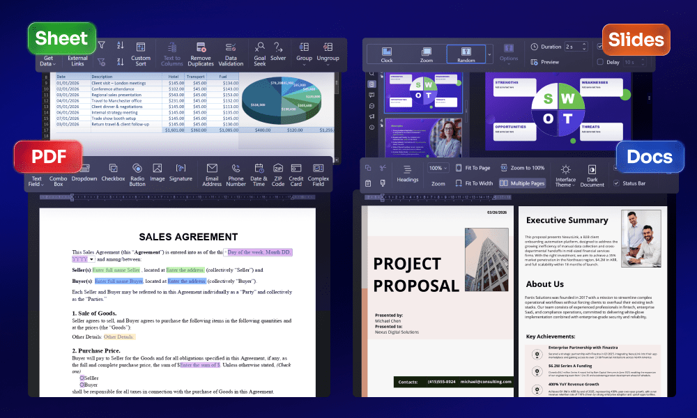The width and height of the screenshot is (697, 418).
Task: Launch Goal Seek in Sheet
Action: tap(259, 54)
